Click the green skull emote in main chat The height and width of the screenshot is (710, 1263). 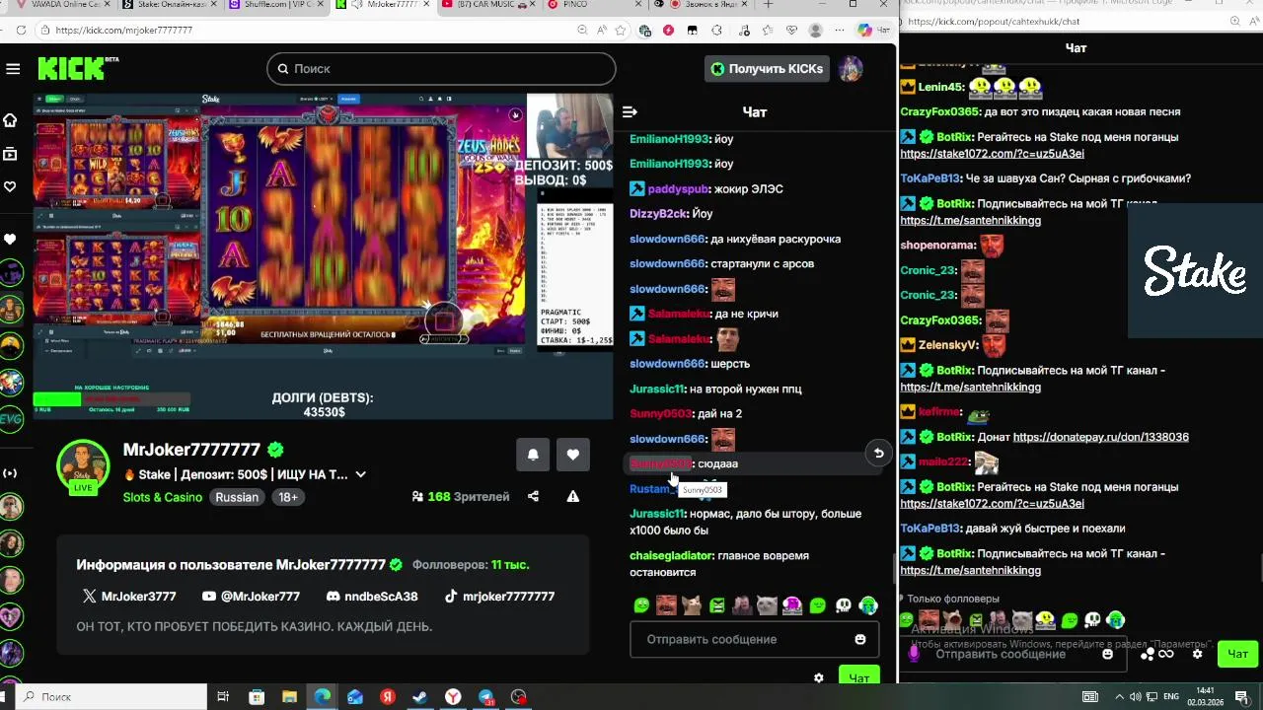click(844, 605)
